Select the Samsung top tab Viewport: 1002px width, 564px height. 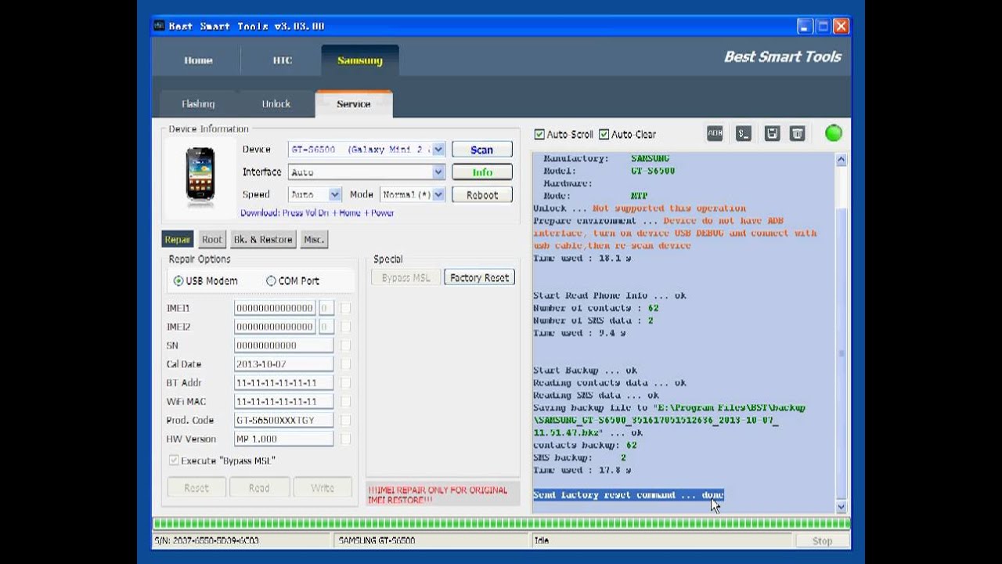360,60
